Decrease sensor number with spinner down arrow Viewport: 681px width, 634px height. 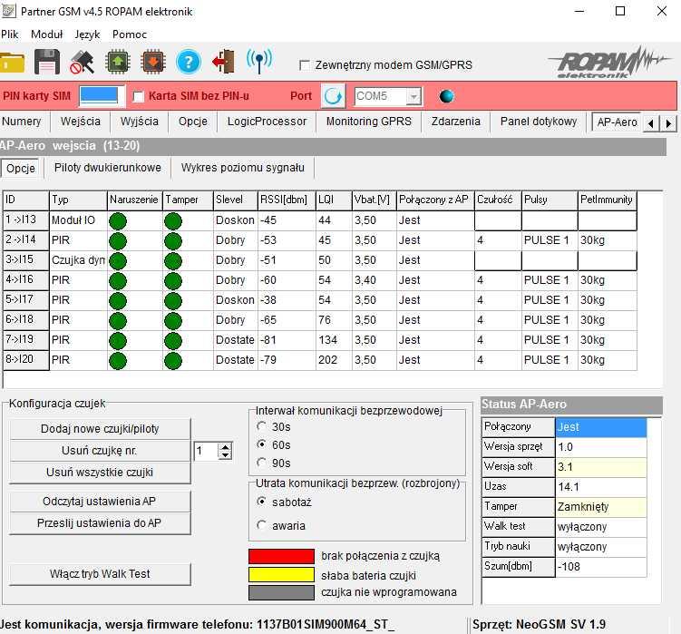pos(225,455)
